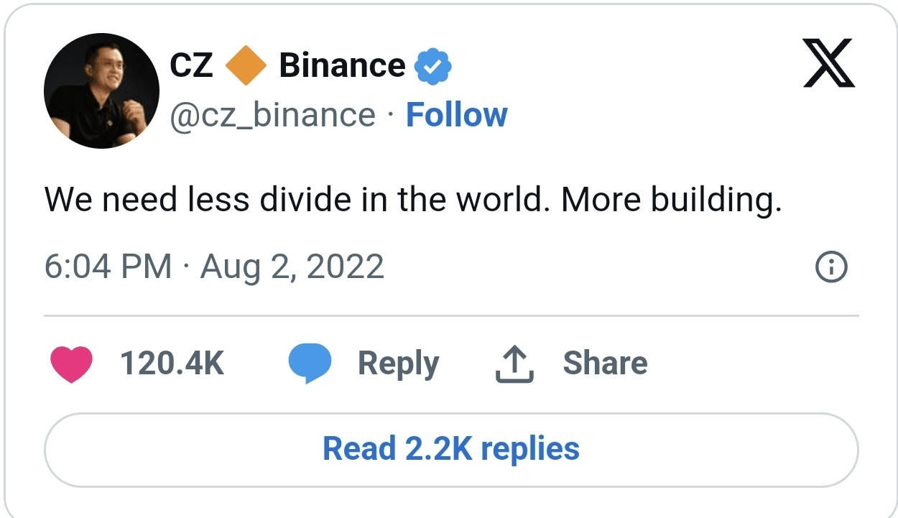Open options via the circular info icon

(x=830, y=267)
